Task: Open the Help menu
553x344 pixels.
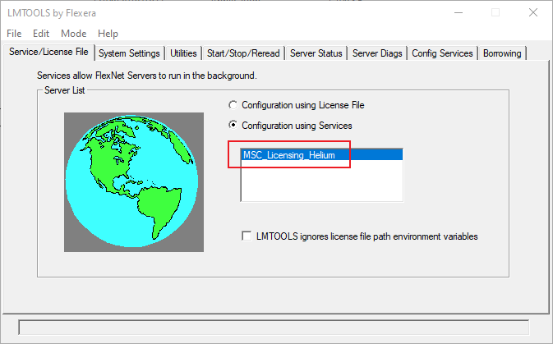Action: coord(108,34)
